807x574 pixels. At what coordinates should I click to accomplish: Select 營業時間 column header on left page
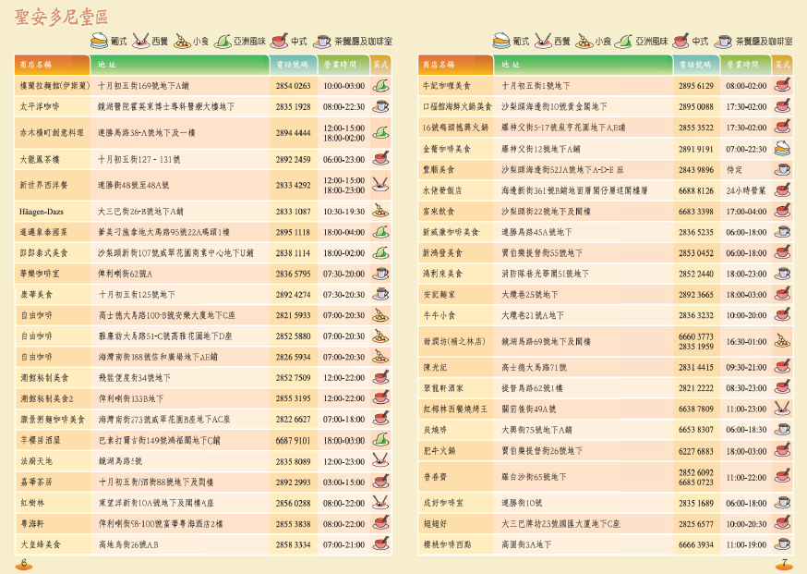[x=343, y=66]
